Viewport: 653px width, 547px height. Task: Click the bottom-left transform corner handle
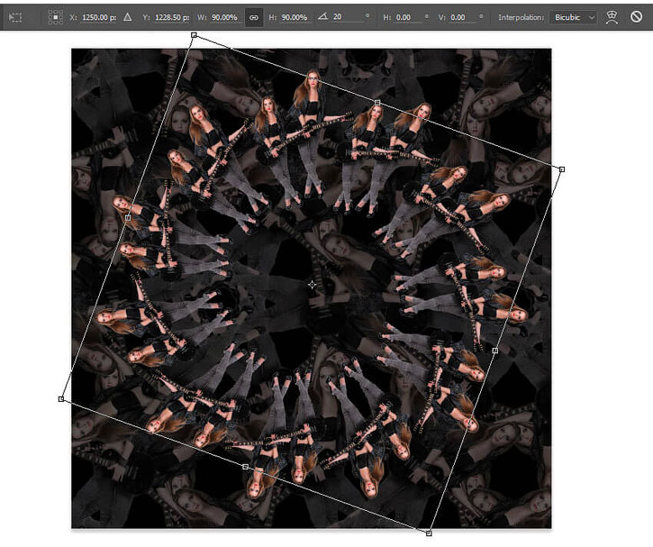61,399
